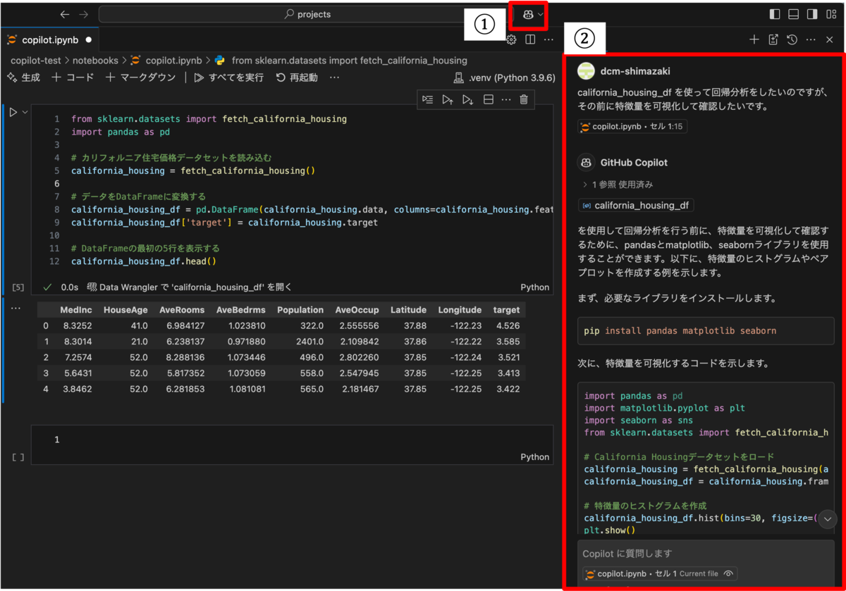Click inside the empty code cell
Viewport: 846px width, 591px height.
pyautogui.click(x=292, y=440)
